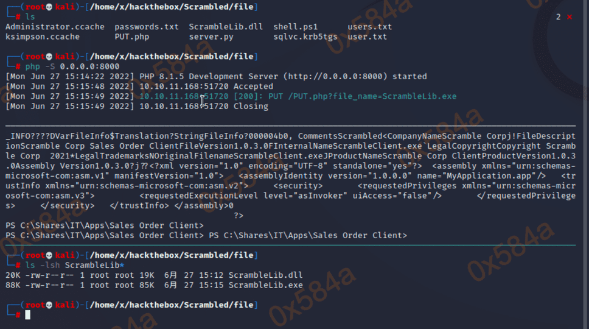Screen dimensions: 589x329
Task: Open the http://0.0.0.0:8000 server URL
Action: pos(335,76)
